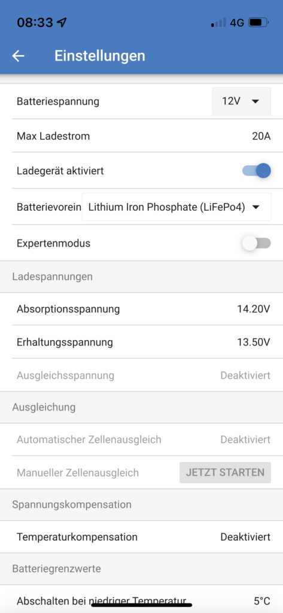
Task: Tap the battery icon in status bar
Action: coord(258,23)
